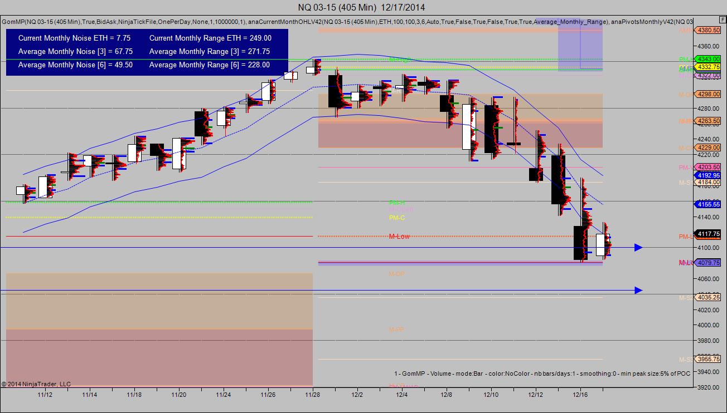Click the green 4343.00 price marker
727x413 pixels.
(708, 58)
